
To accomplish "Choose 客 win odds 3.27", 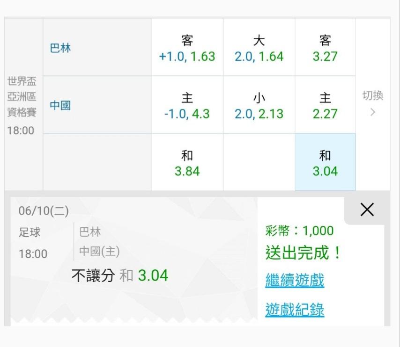I will 325,48.
